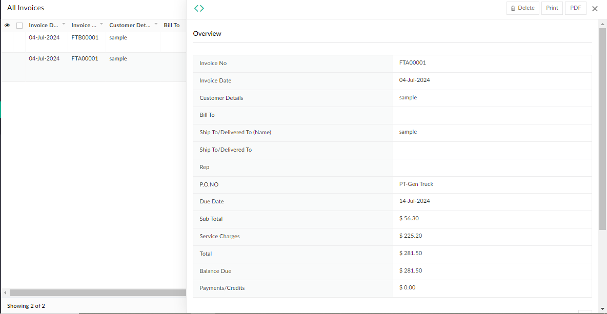Click the All Invoices heading
Screen dimensions: 607x314
pyautogui.click(x=25, y=8)
